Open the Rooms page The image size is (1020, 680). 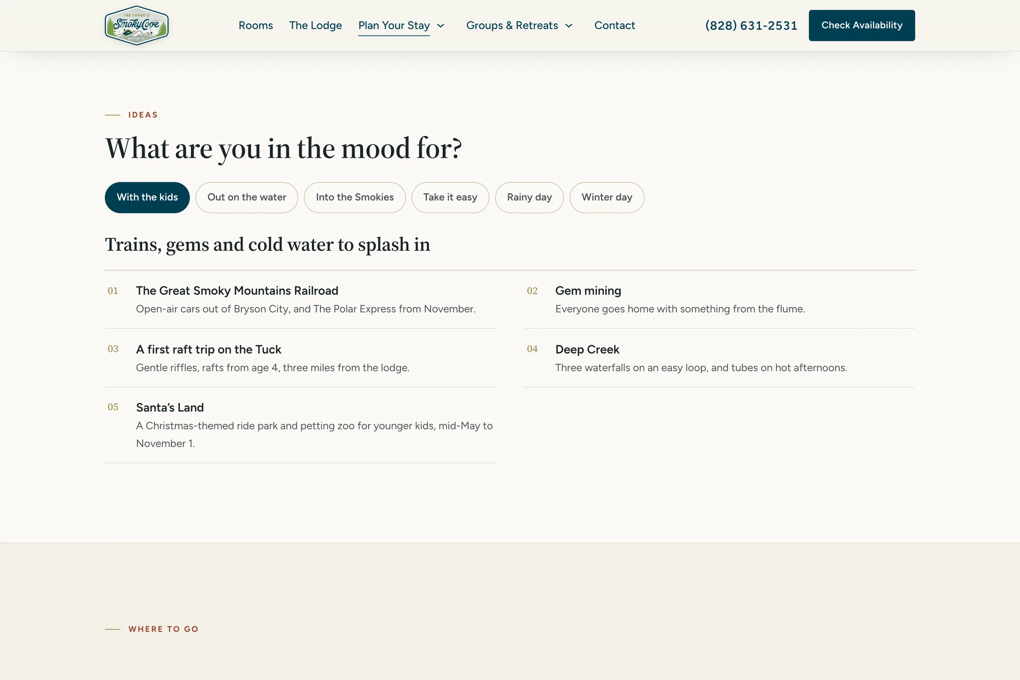(255, 25)
